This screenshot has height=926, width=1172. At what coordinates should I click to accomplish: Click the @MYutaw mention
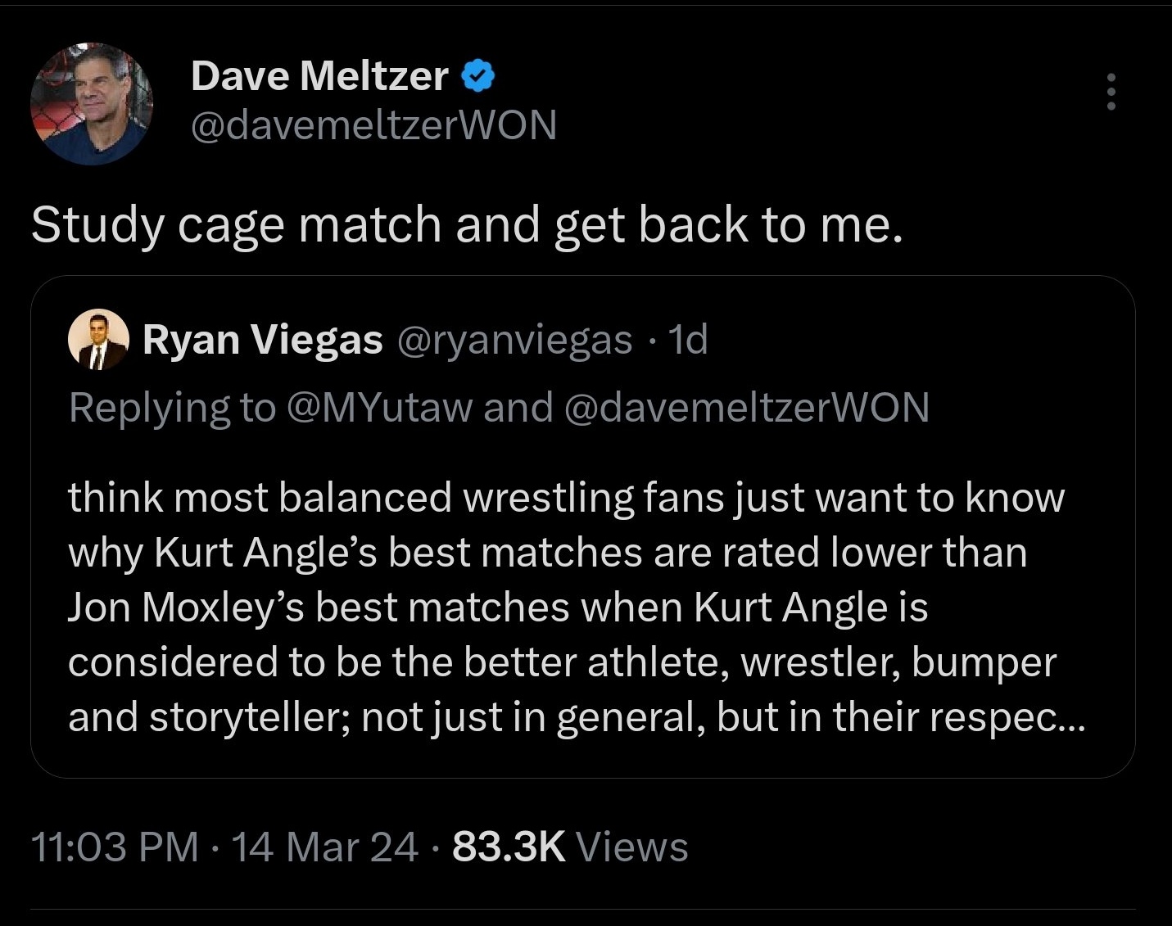point(379,407)
